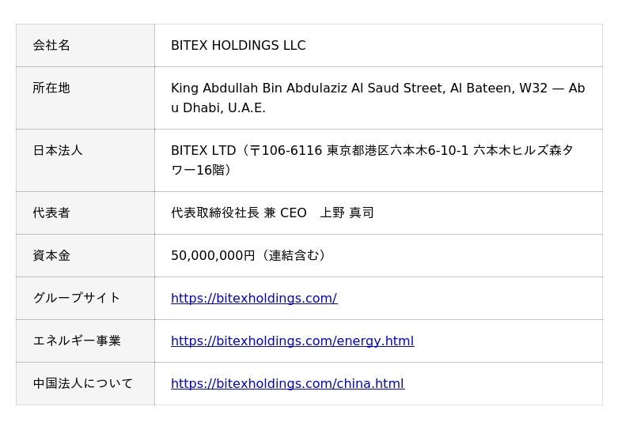The width and height of the screenshot is (633, 429).
Task: Click the 所在地 header cell
Action: 85,98
